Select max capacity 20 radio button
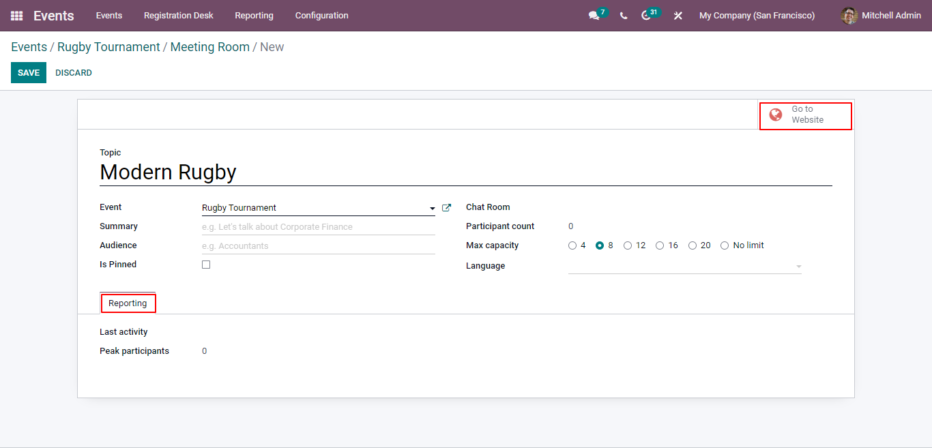 [693, 245]
